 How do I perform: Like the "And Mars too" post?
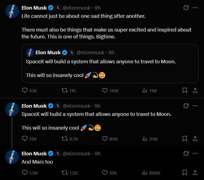(x=105, y=173)
